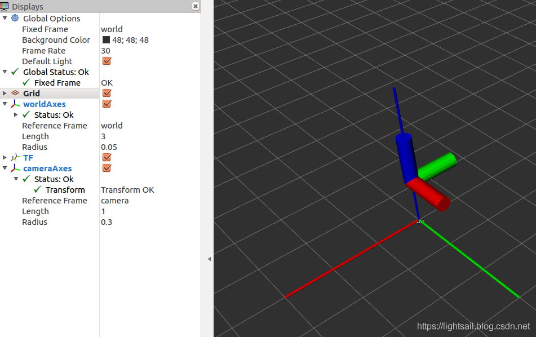This screenshot has height=337, width=536.
Task: Expand the TF display properties
Action: 5,158
